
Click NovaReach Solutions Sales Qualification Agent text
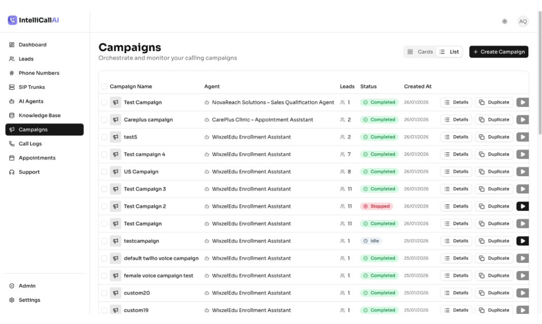pos(273,102)
